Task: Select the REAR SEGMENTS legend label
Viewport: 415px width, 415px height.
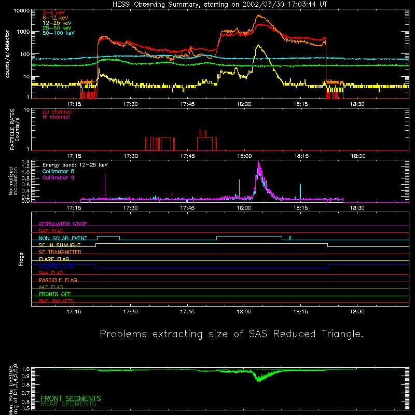Action: click(x=68, y=404)
